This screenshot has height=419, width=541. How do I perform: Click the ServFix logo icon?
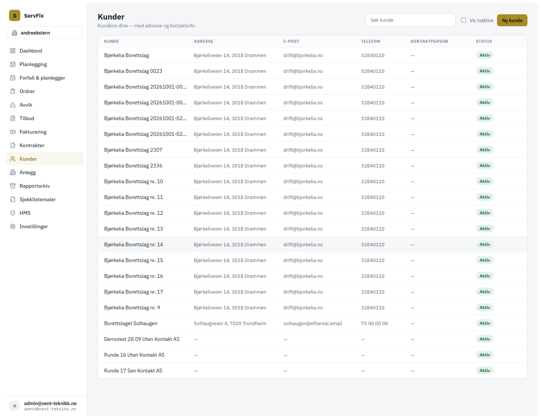click(15, 15)
